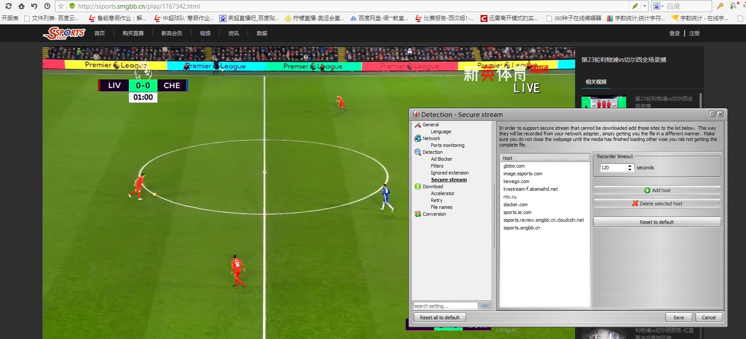The image size is (746, 339).
Task: Click the green security shield in address bar
Action: click(72, 6)
